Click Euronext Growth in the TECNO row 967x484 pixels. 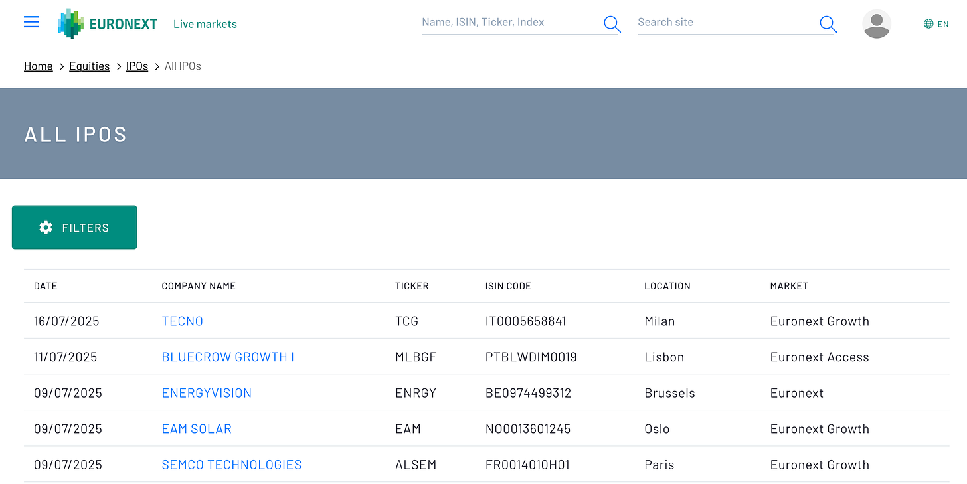(820, 321)
